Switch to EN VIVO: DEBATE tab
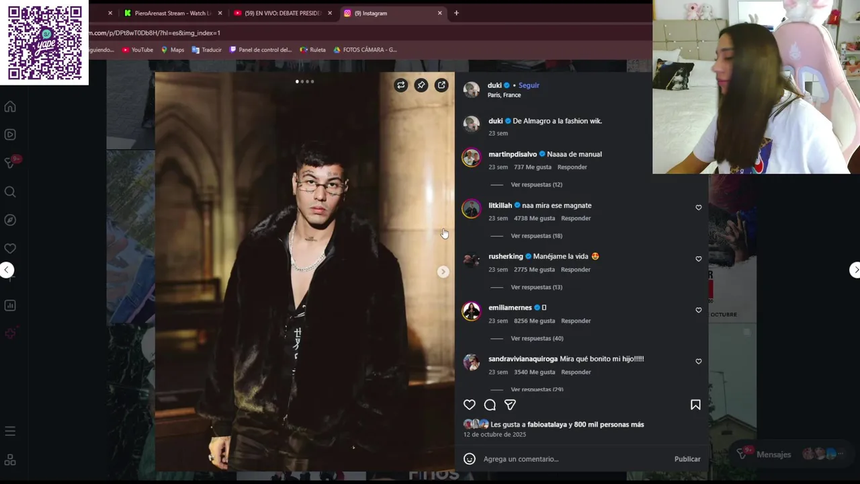Viewport: 860px width, 484px height. click(283, 13)
